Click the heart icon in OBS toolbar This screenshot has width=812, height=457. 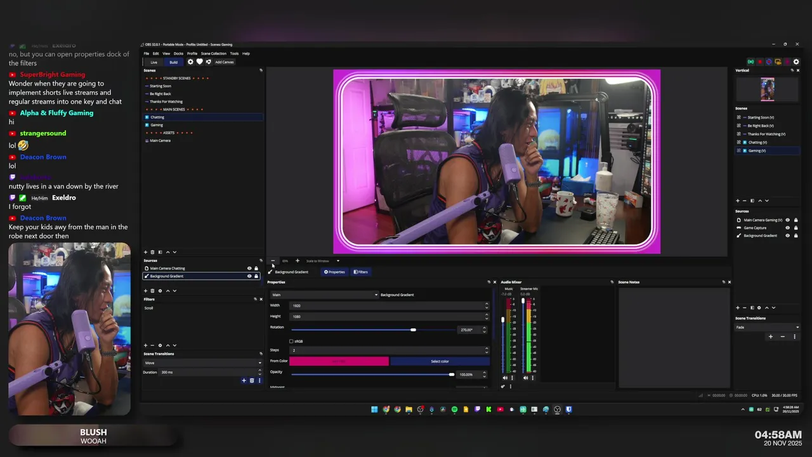[x=199, y=62]
